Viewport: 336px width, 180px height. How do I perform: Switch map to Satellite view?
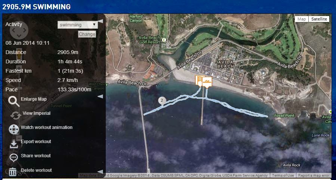point(319,19)
